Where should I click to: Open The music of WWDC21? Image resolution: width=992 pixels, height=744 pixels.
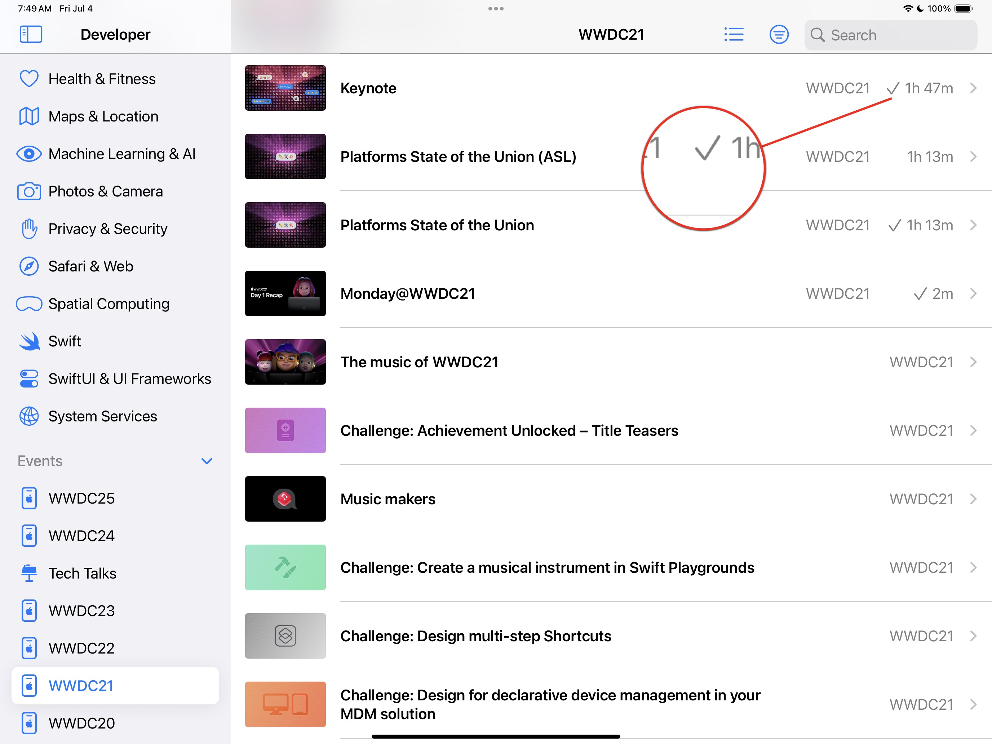(611, 362)
